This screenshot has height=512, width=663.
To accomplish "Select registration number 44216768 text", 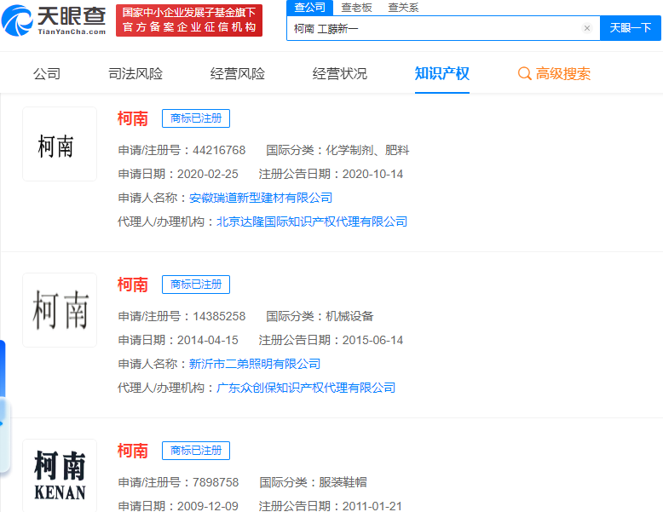I will click(x=219, y=150).
